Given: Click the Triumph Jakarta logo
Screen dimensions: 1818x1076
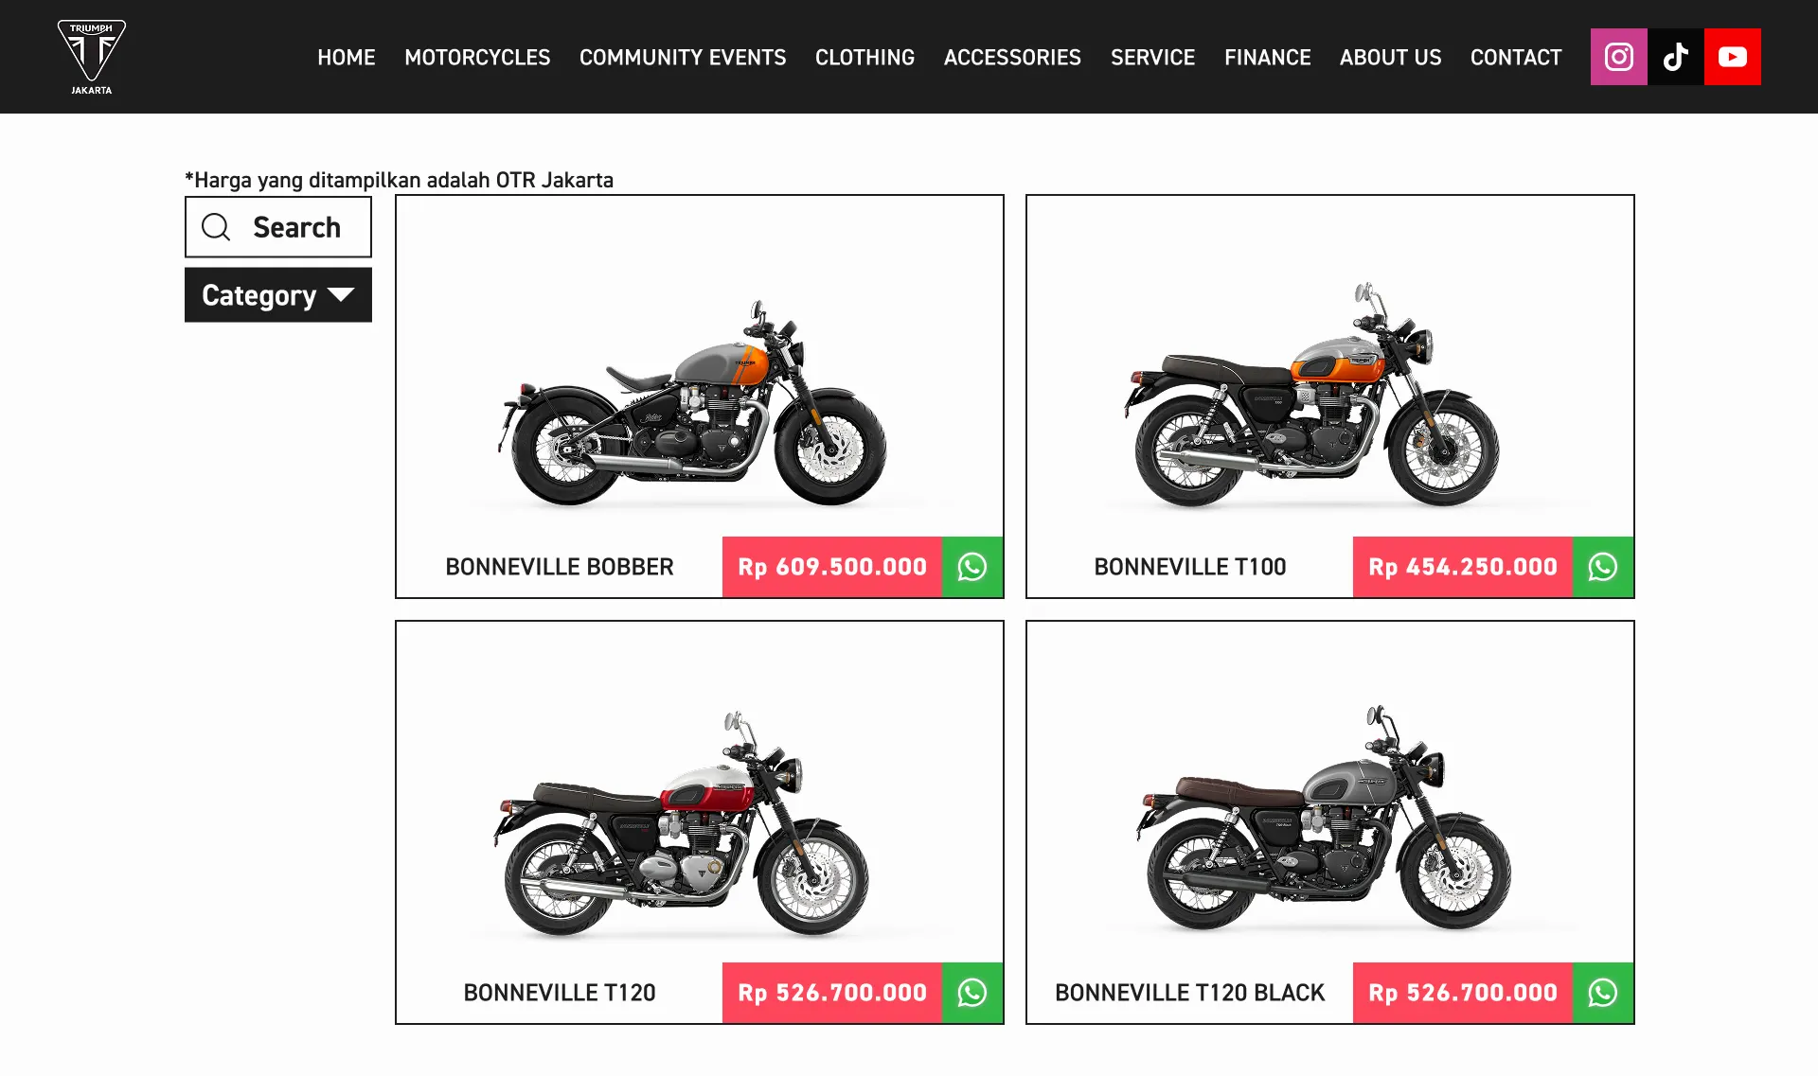Looking at the screenshot, I should click(92, 57).
